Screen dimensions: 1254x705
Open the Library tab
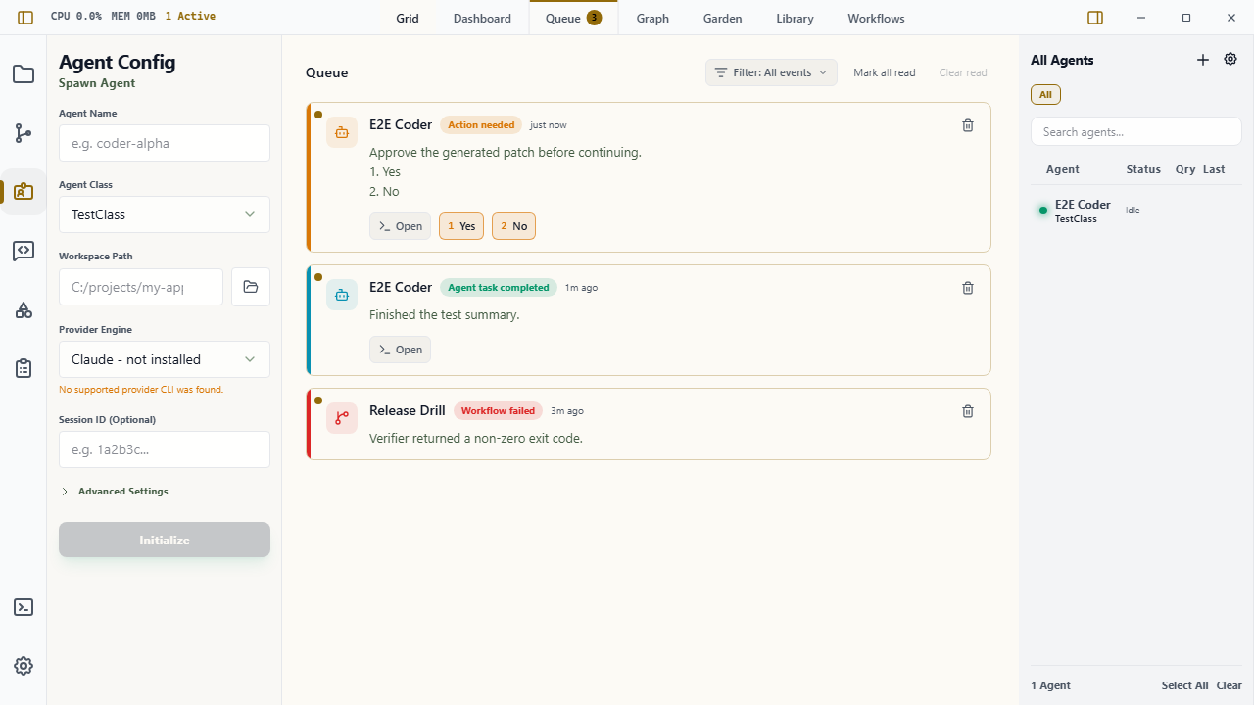[x=795, y=19]
